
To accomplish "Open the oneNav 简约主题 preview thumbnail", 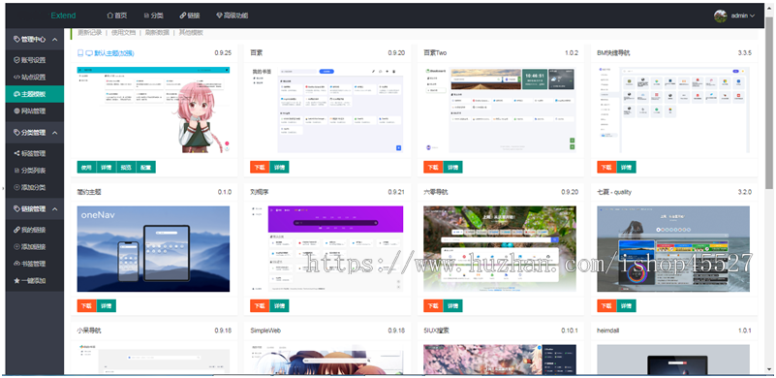I will point(153,249).
